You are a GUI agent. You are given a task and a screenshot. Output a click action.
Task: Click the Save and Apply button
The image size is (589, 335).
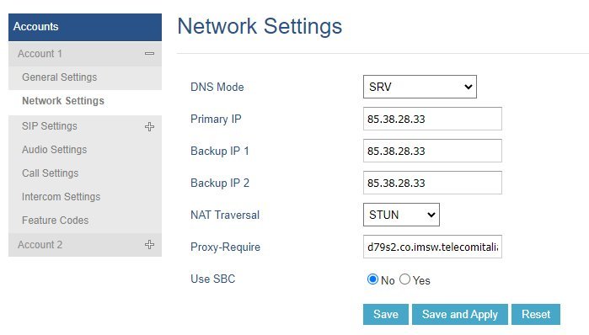click(x=460, y=314)
